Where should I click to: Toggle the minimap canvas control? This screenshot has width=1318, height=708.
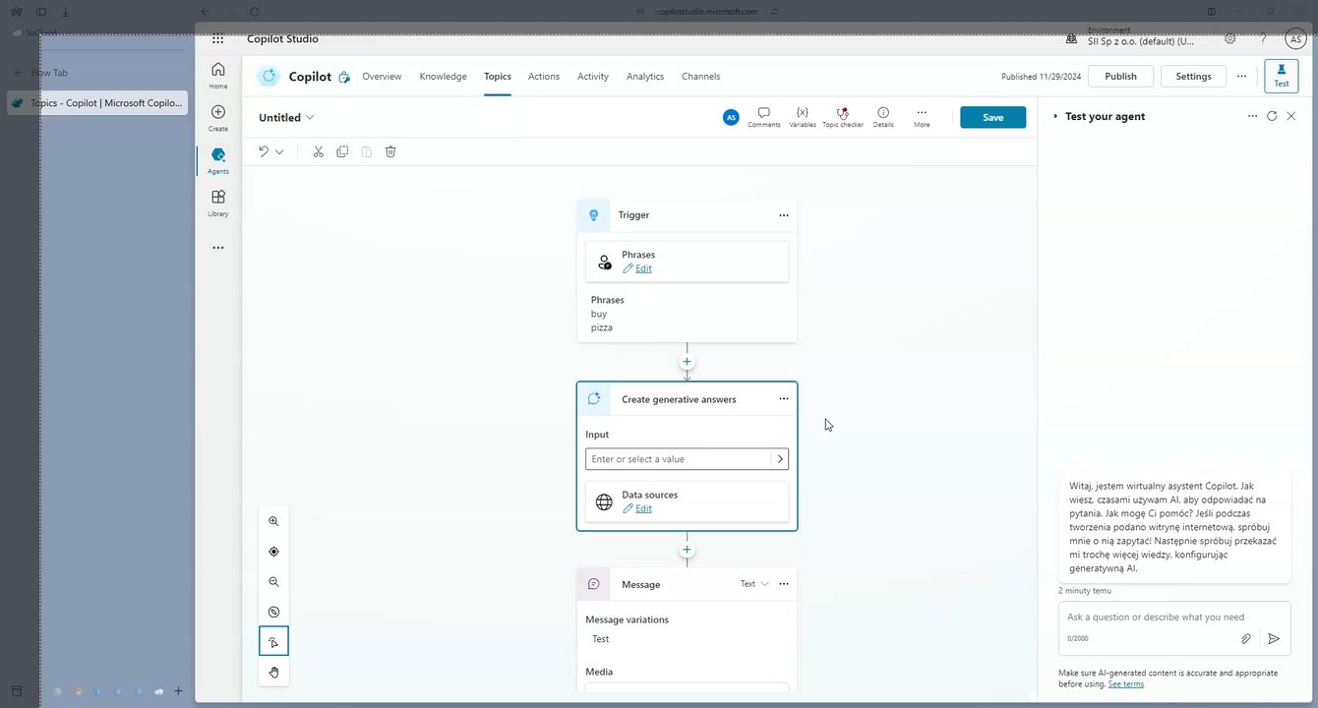coord(273,612)
